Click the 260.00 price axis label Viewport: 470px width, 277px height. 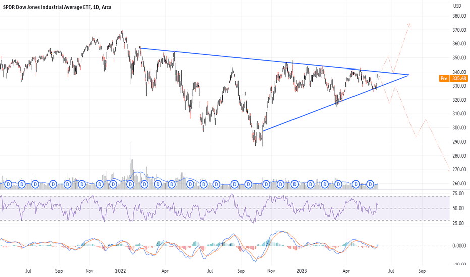(459, 183)
